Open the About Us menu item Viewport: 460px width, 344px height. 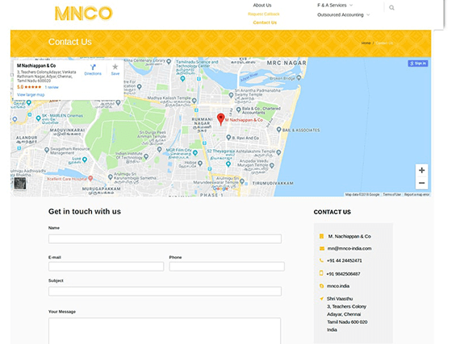click(x=262, y=6)
